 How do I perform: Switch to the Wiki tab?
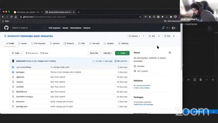click(x=82, y=43)
